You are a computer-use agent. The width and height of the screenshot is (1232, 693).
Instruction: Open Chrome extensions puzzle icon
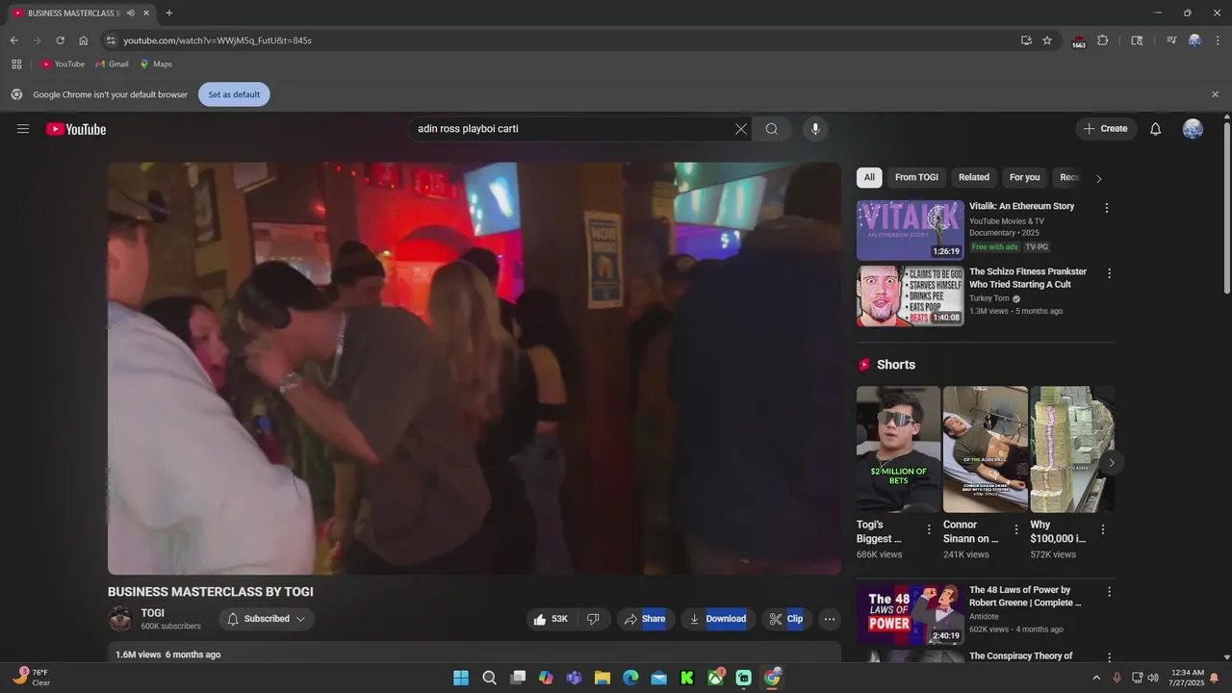[x=1103, y=40]
